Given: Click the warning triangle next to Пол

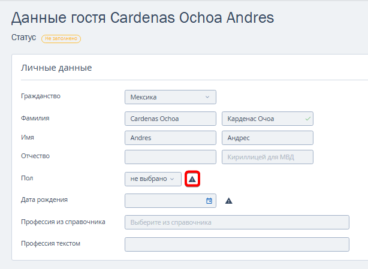Looking at the screenshot, I should tap(192, 179).
